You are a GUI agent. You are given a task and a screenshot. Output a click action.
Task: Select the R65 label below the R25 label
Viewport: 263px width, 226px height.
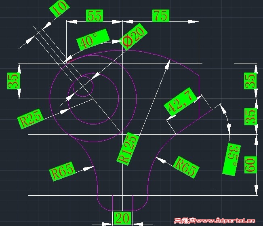pyautogui.click(x=62, y=171)
